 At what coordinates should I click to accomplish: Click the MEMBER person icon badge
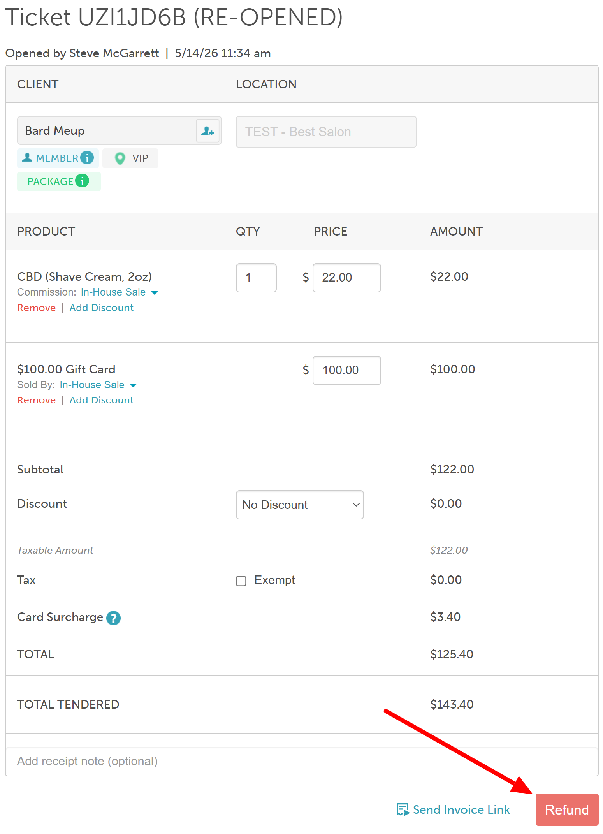pos(27,157)
